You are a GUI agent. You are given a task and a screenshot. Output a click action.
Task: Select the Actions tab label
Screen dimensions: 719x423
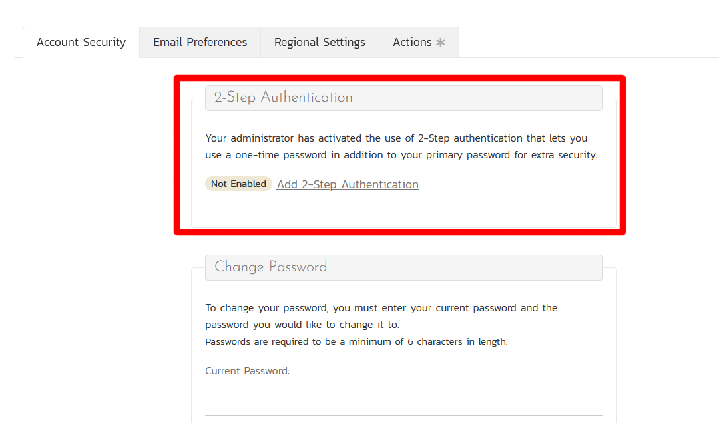click(412, 43)
